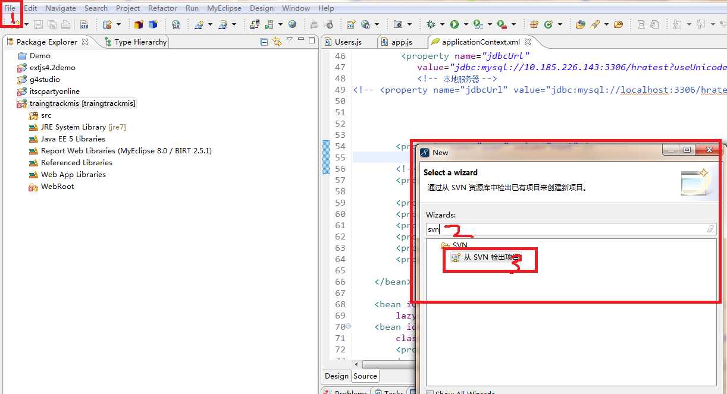727x394 pixels.
Task: Click the blue cube new module icon
Action: point(153,24)
